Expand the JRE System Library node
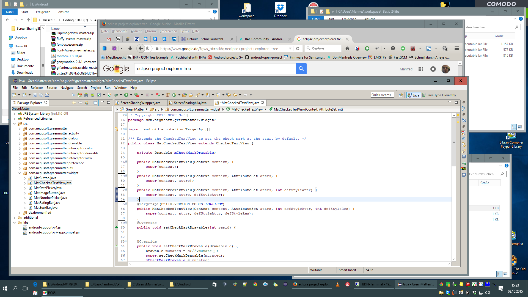 15,114
